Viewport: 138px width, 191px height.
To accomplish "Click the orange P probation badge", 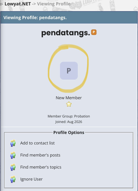I will pyautogui.click(x=94, y=32).
